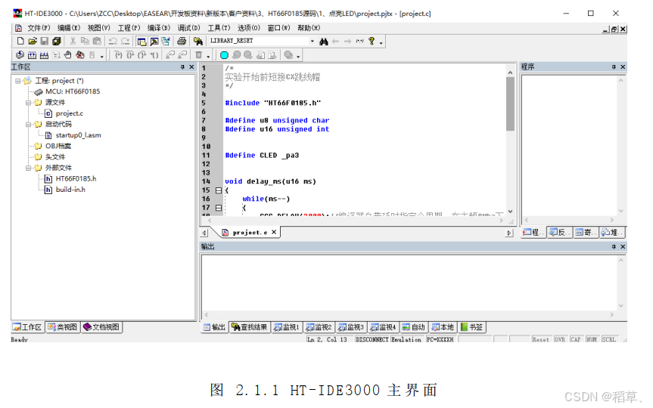
Task: Open the 工程(P) menu
Action: click(129, 28)
